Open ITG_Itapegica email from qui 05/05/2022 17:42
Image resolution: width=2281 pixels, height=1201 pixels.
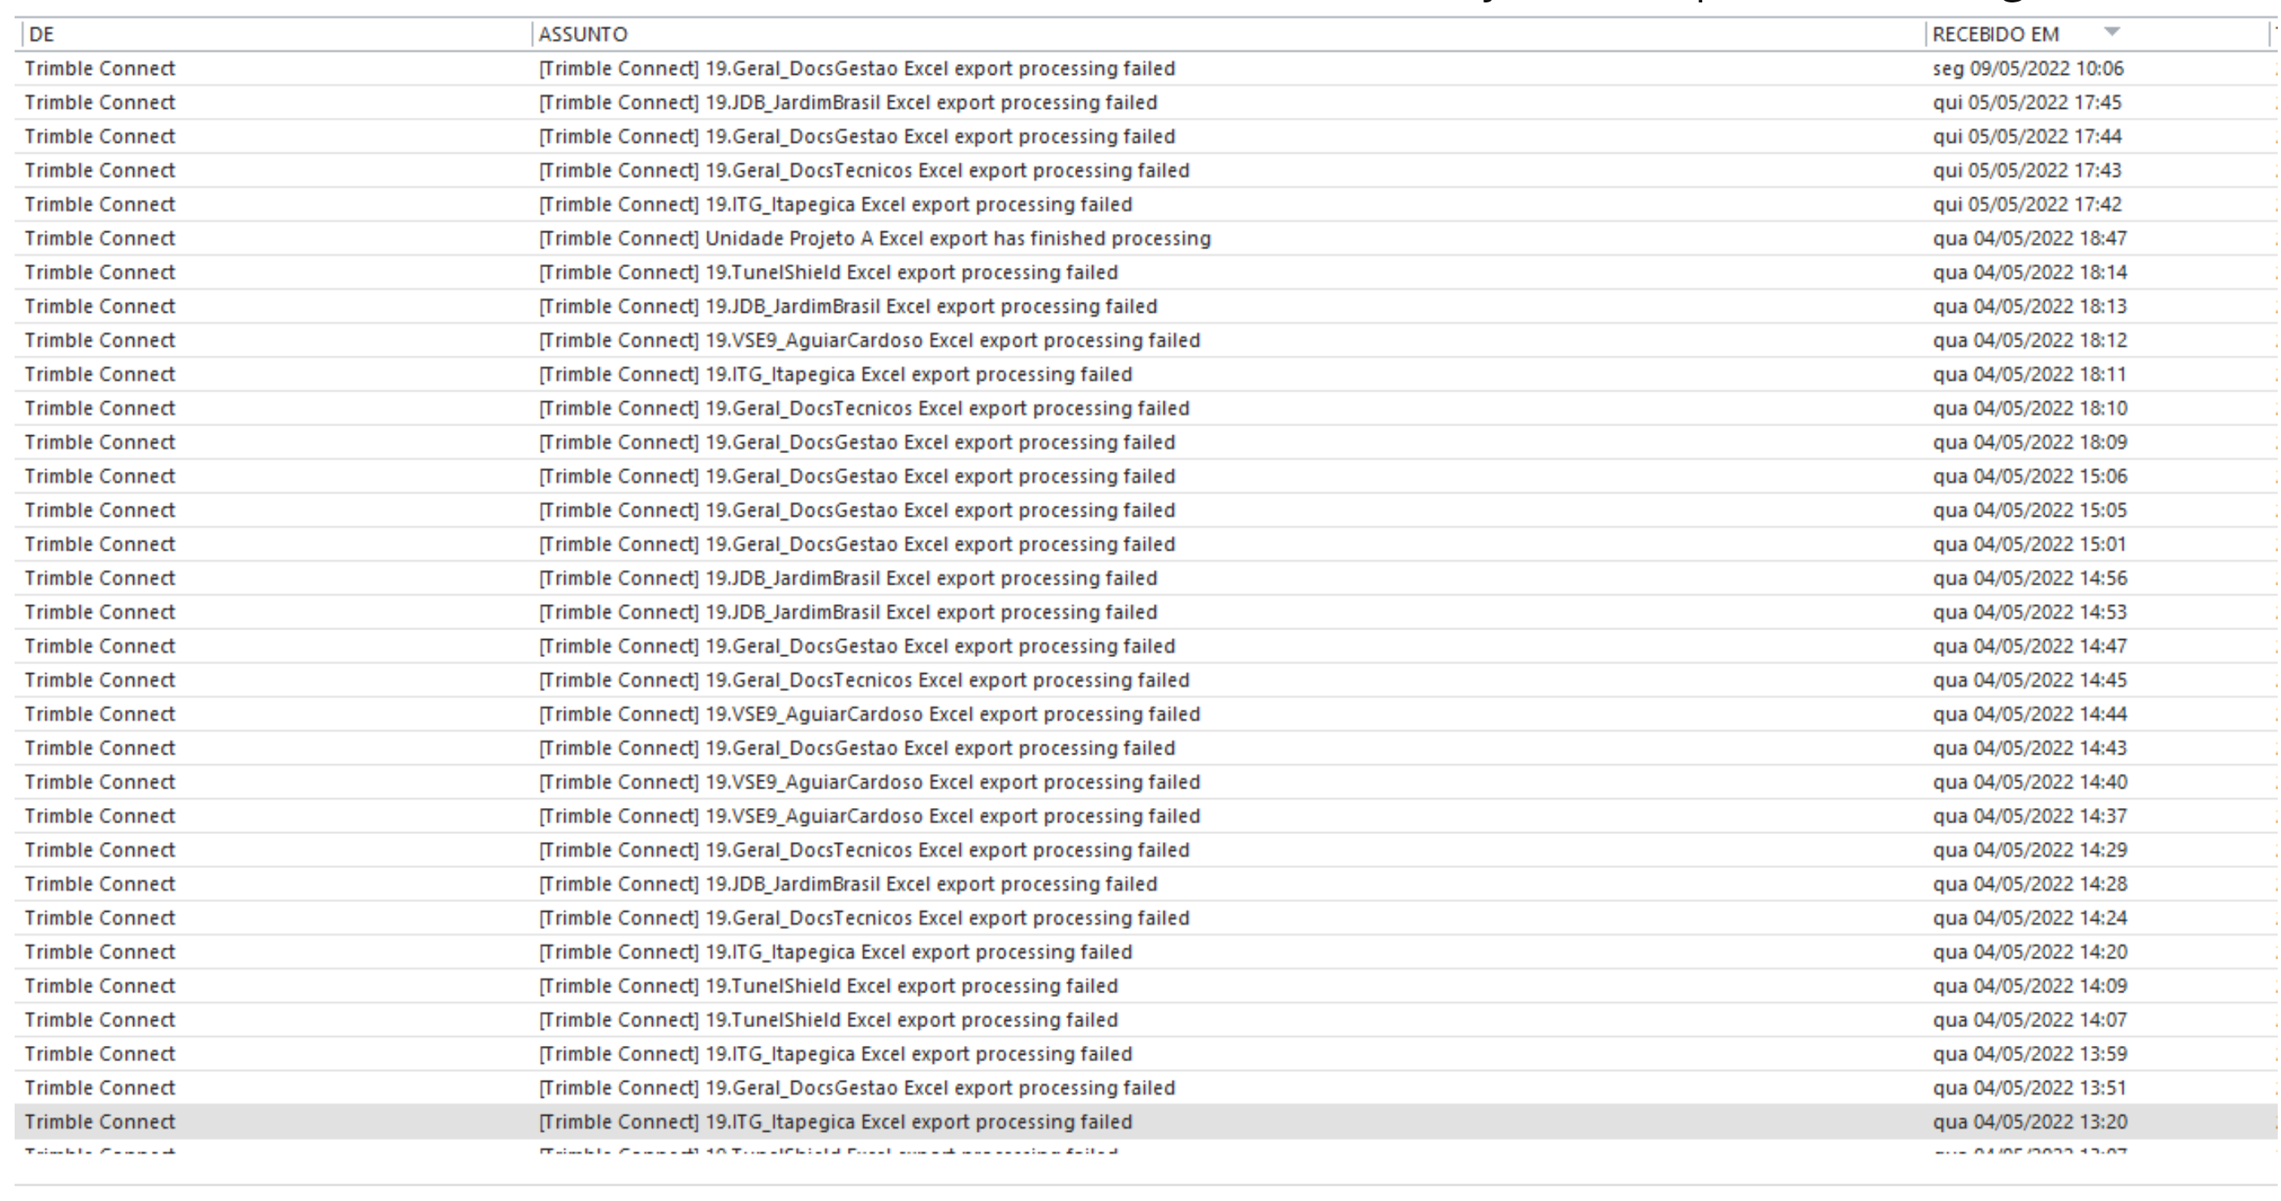pos(1145,205)
